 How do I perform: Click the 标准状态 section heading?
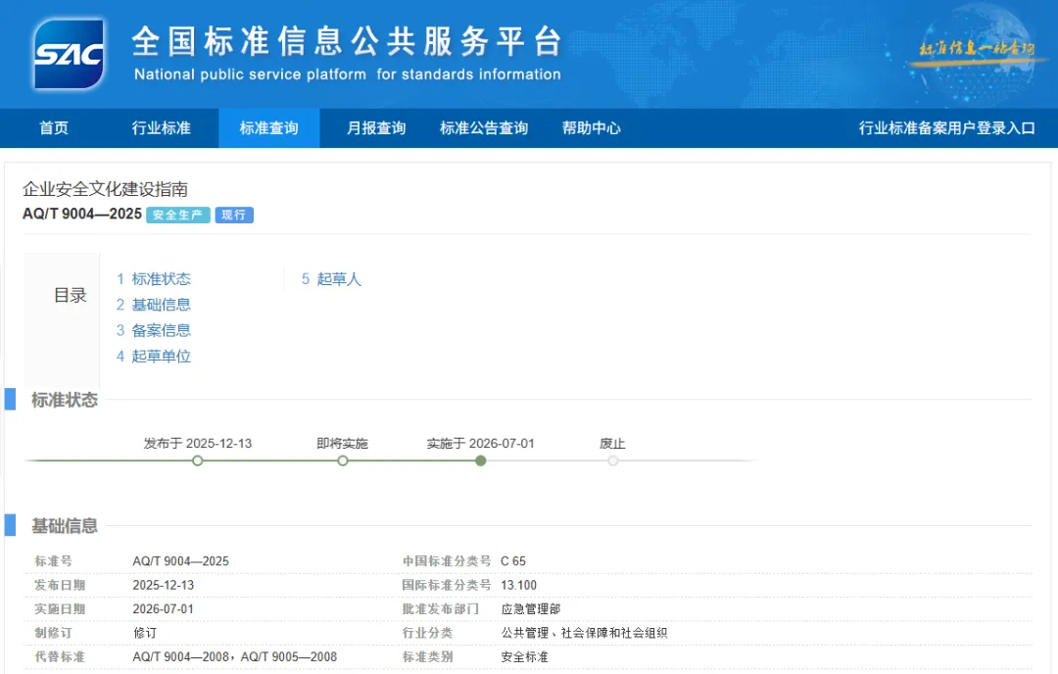65,400
